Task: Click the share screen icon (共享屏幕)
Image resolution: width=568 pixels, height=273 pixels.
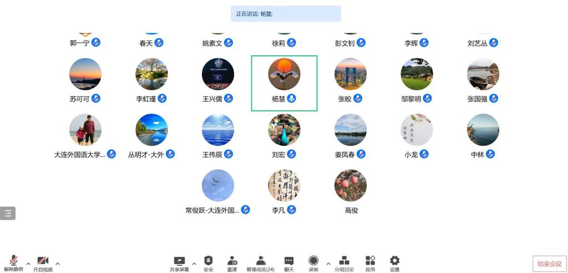Action: tap(179, 261)
